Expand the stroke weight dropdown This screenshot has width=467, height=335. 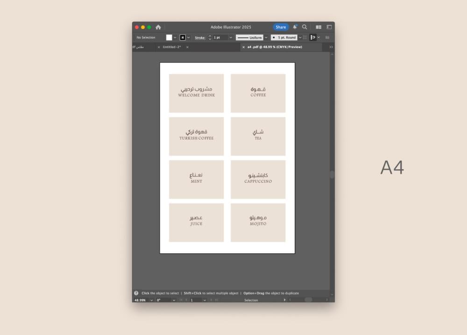tap(231, 37)
